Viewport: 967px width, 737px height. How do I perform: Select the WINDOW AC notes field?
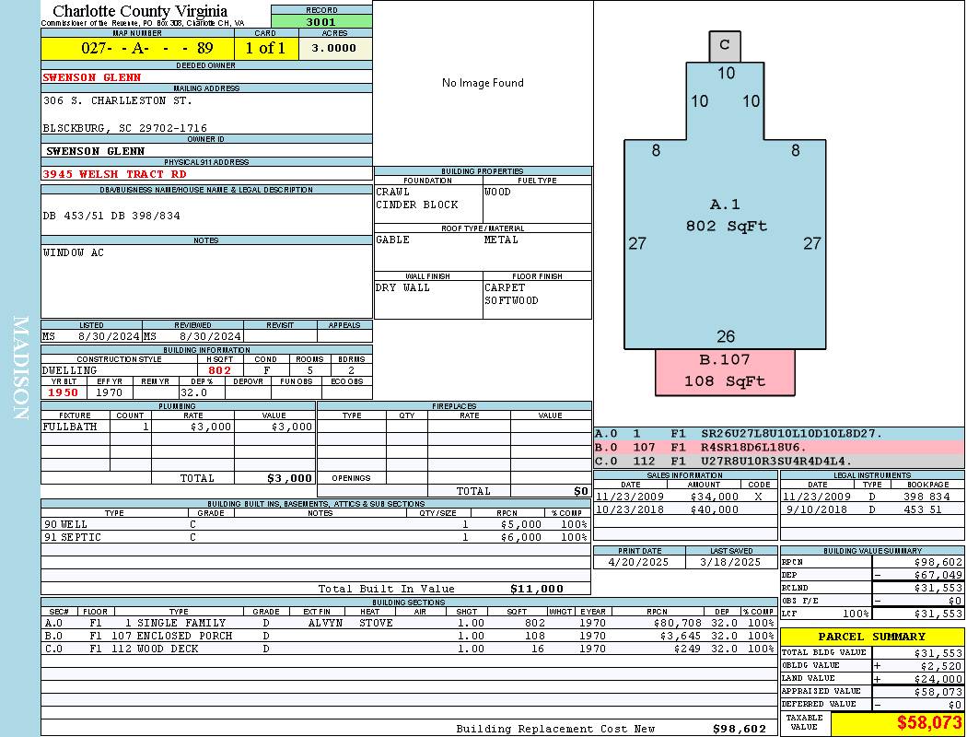(x=206, y=276)
